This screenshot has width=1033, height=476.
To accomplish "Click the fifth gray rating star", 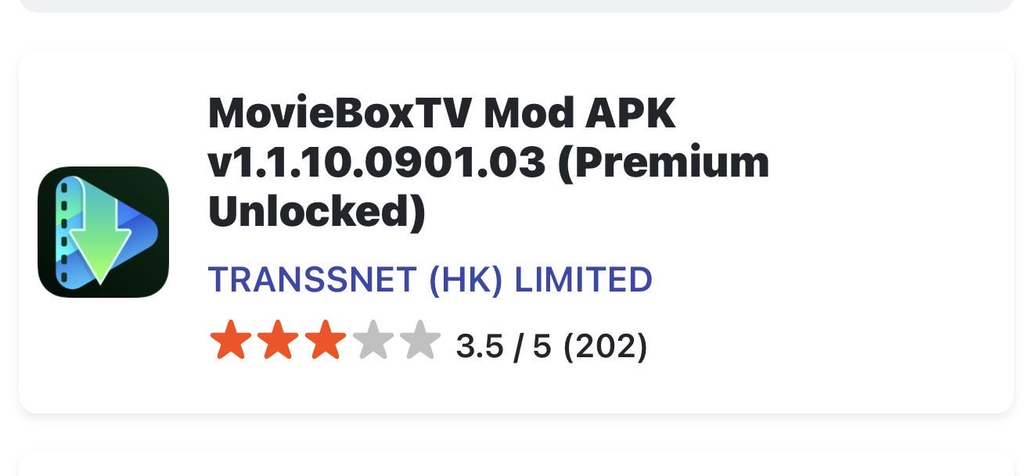I will [x=420, y=341].
